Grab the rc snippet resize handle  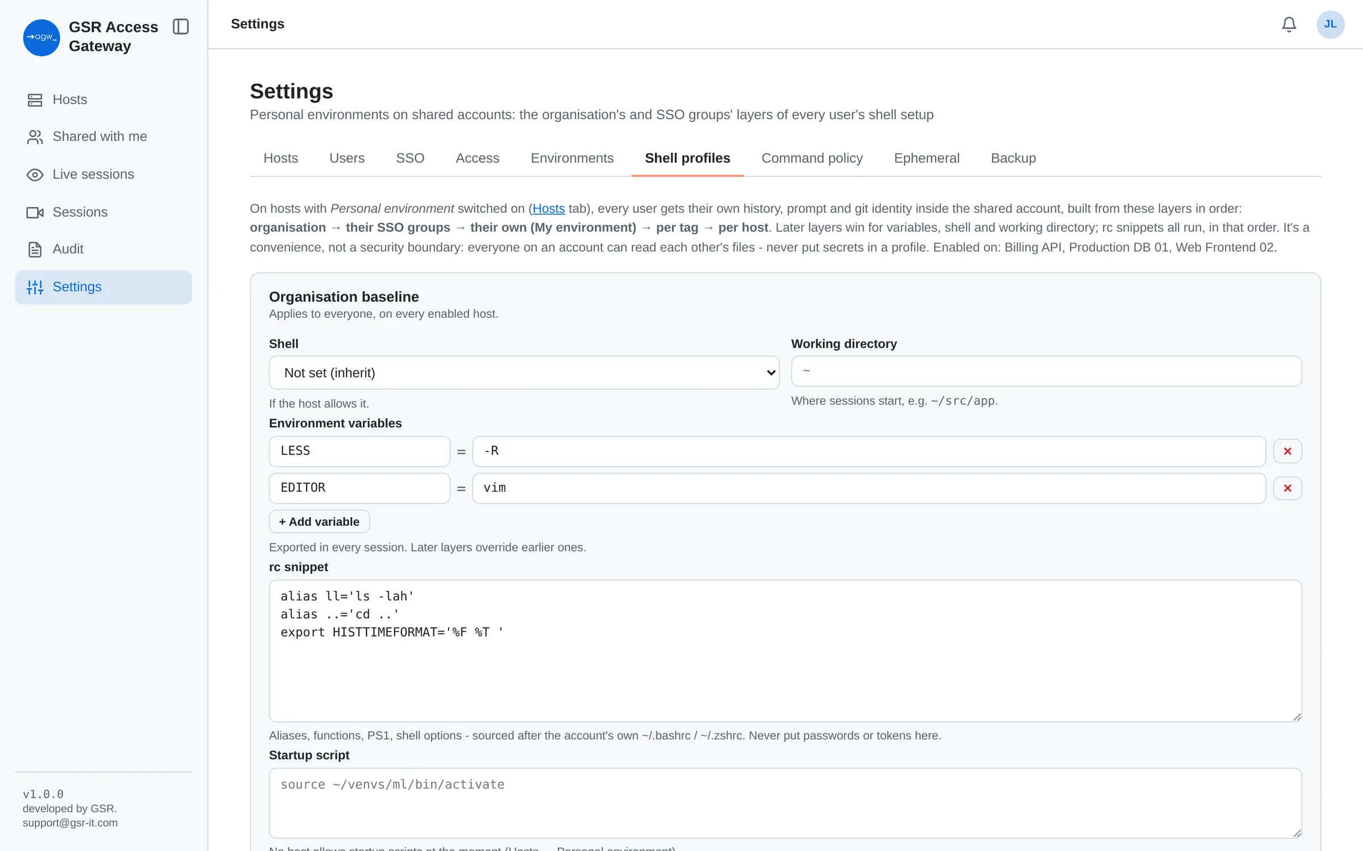[x=1297, y=717]
